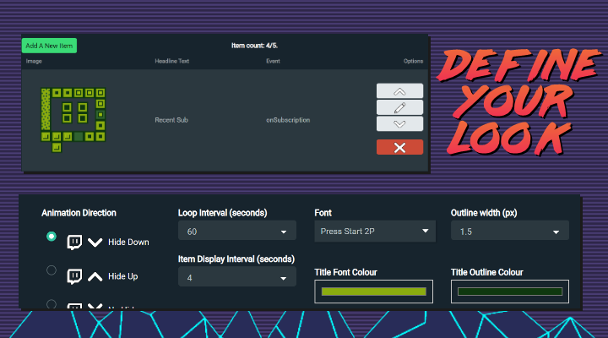Open the Title Outline Colour swatch
Viewport: 608px width, 338px height.
[510, 292]
